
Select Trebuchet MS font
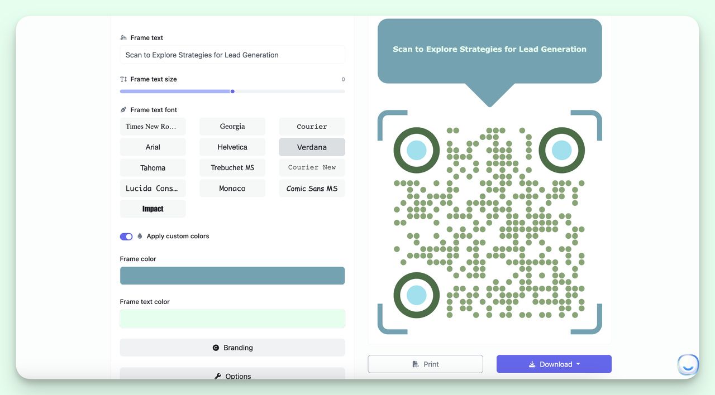coord(232,168)
